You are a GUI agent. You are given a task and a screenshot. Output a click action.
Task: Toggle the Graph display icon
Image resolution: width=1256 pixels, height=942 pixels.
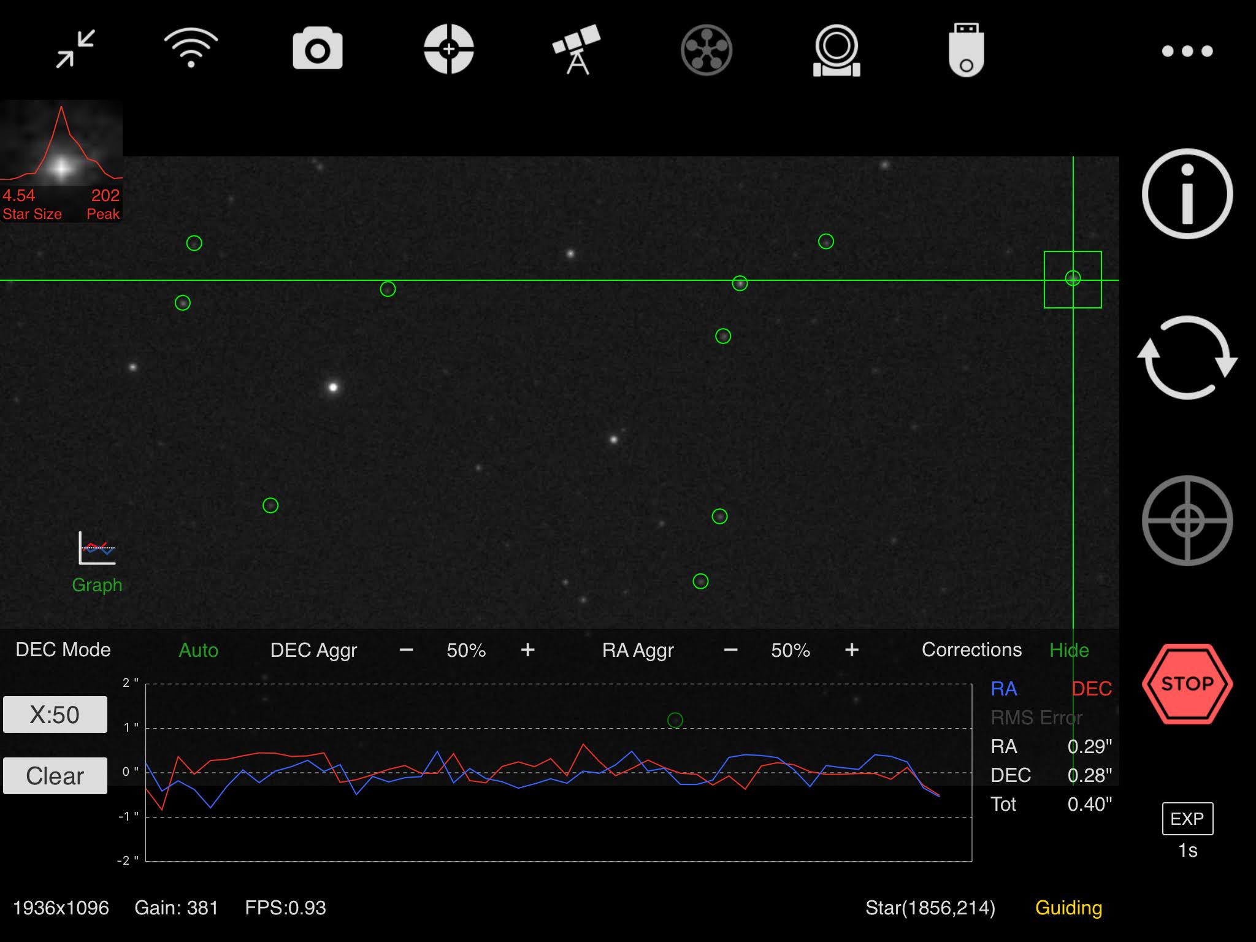tap(97, 562)
